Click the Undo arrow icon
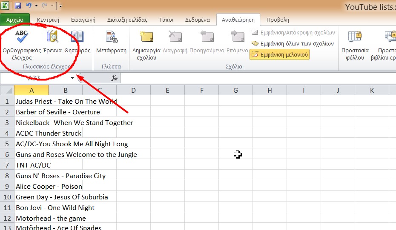The width and height of the screenshot is (396, 230). (x=29, y=6)
